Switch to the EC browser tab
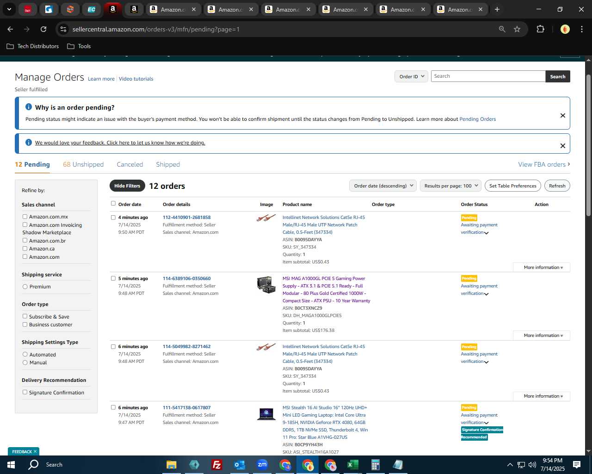The height and width of the screenshot is (474, 592). [92, 9]
